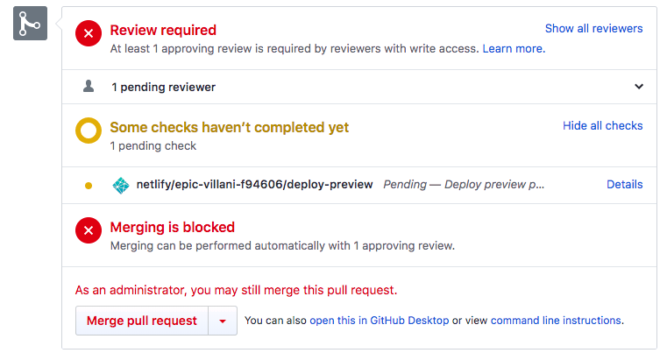The image size is (667, 353).
Task: Click the '1 pending reviewer' row text
Action: pyautogui.click(x=163, y=88)
